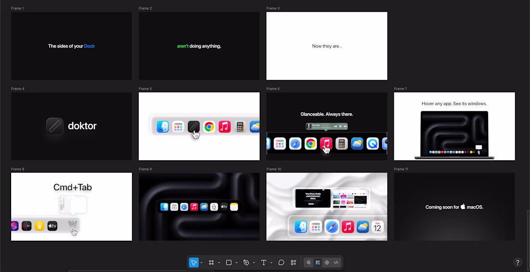This screenshot has height=272, width=530.
Task: Select the Frame 3 label
Action: click(273, 8)
